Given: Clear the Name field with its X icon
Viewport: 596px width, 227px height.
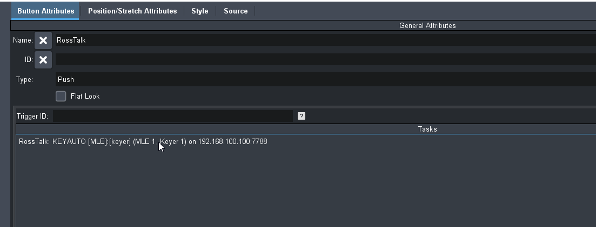Looking at the screenshot, I should coord(43,40).
